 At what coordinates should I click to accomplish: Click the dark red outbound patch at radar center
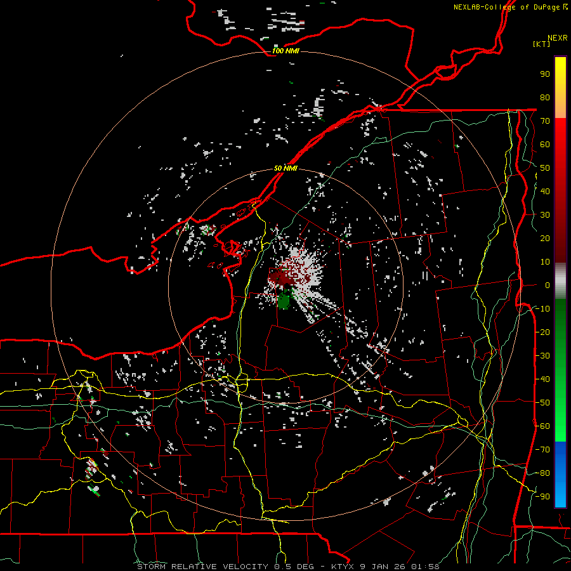point(282,278)
